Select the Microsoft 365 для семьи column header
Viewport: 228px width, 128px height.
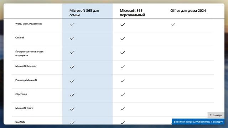click(84, 13)
